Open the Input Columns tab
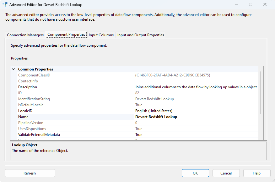The height and width of the screenshot is (182, 275). coord(101,35)
